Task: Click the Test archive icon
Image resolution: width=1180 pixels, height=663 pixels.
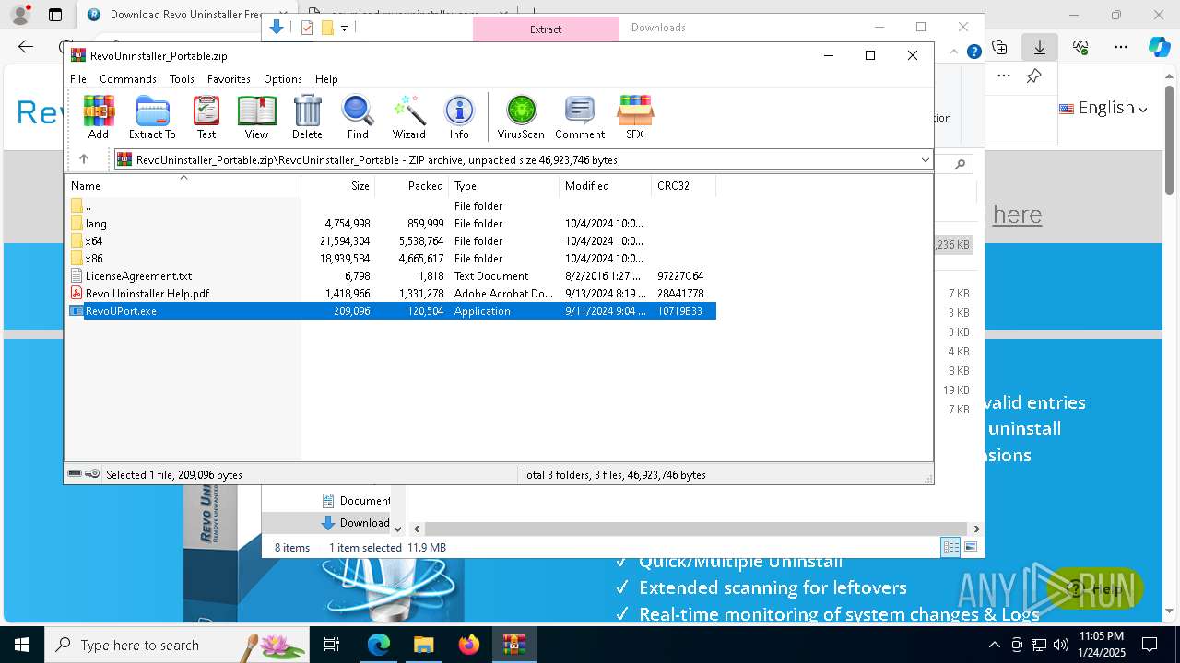Action: click(x=206, y=117)
